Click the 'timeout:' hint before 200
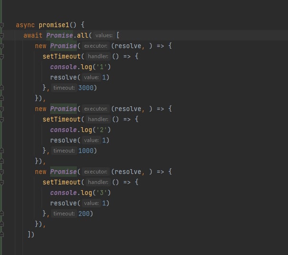288x255 pixels. click(x=64, y=214)
